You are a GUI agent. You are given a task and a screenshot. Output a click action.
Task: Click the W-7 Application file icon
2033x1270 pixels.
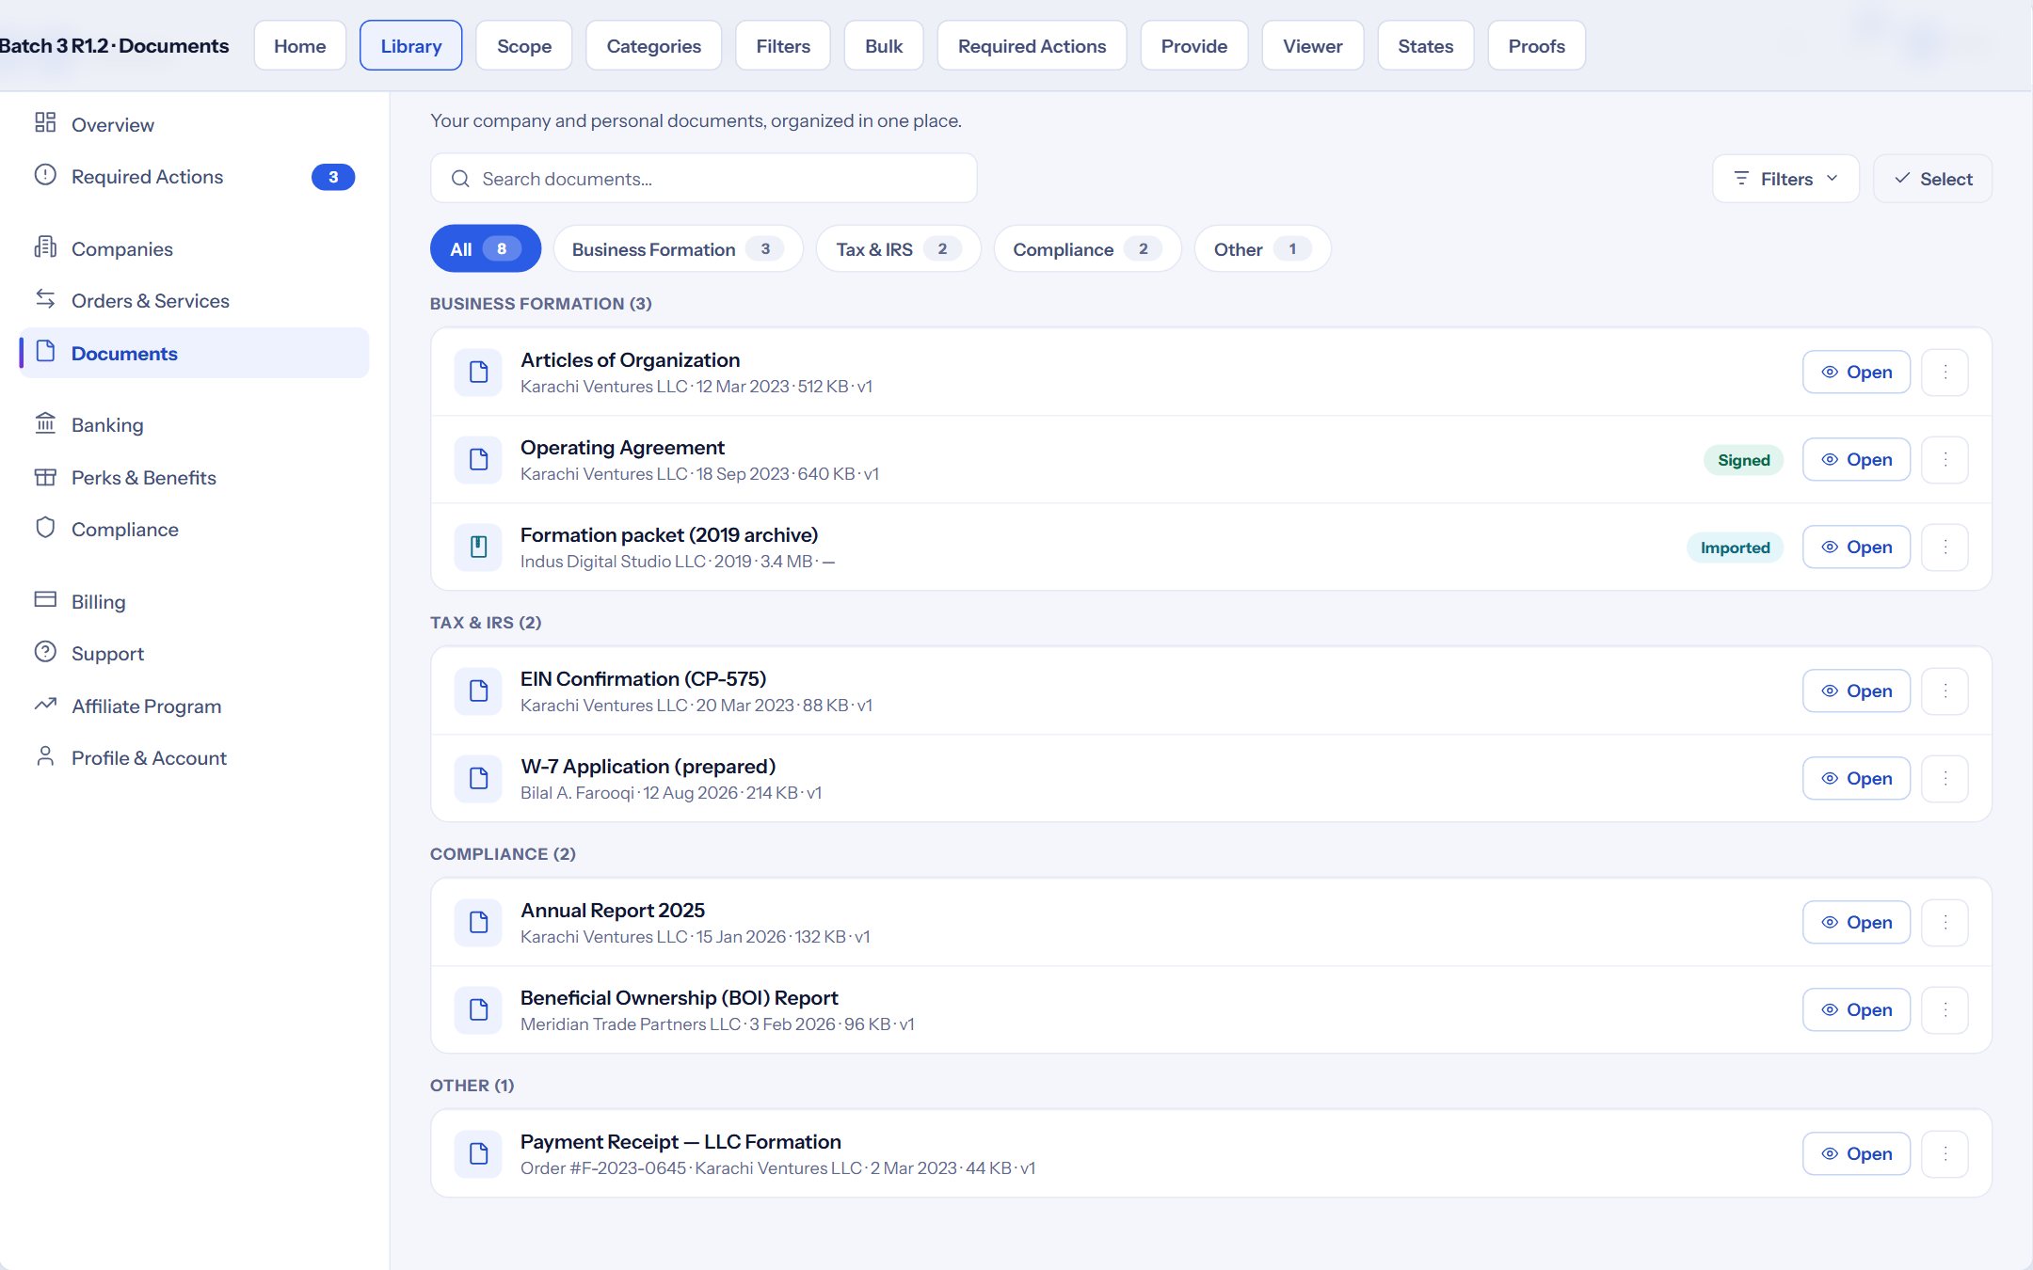478,779
